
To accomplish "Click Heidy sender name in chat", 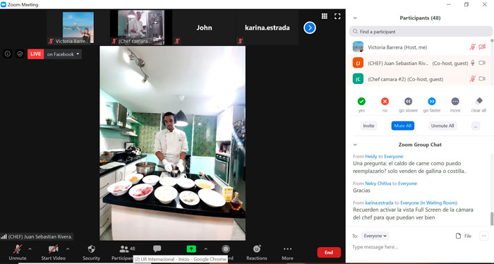I will (x=370, y=157).
